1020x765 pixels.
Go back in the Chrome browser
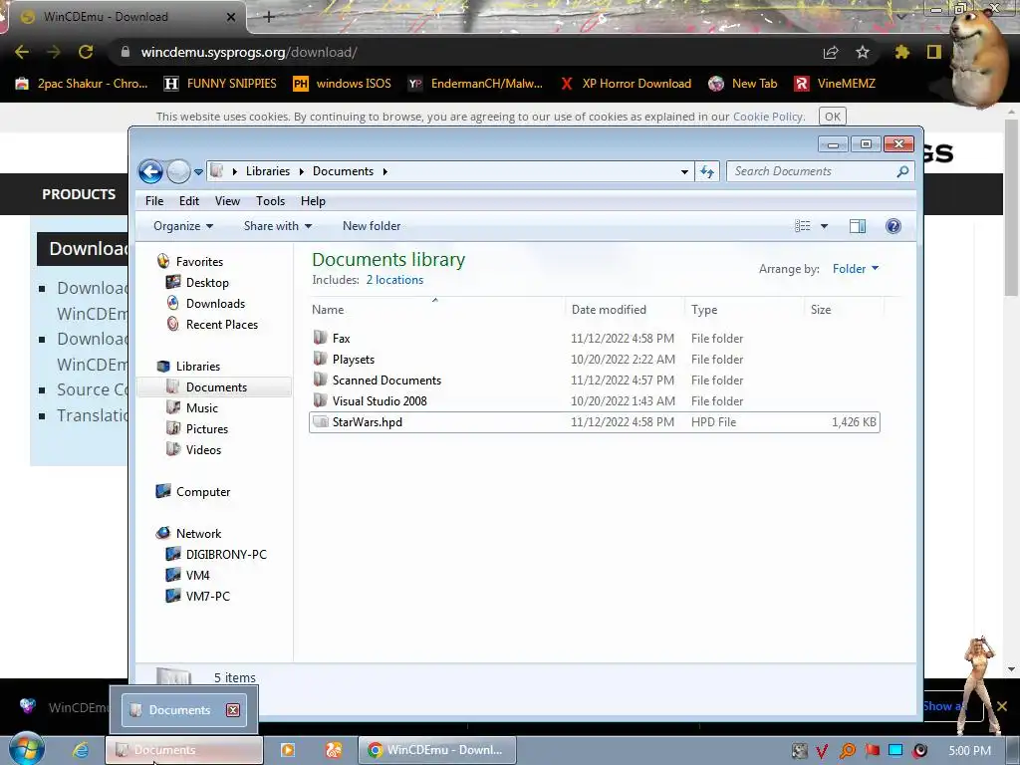click(22, 52)
